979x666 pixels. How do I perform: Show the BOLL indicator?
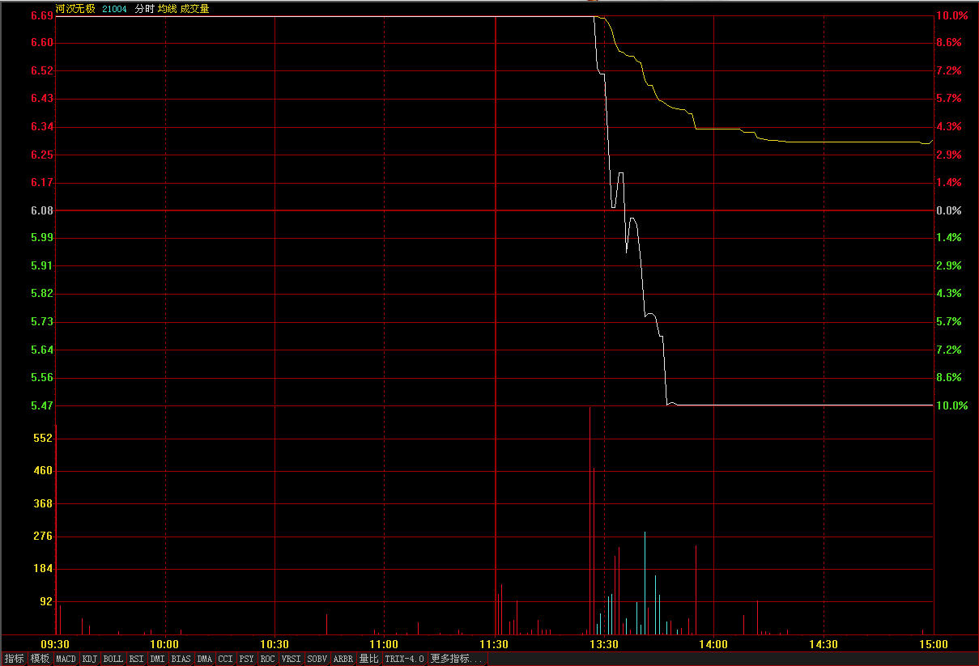point(113,659)
